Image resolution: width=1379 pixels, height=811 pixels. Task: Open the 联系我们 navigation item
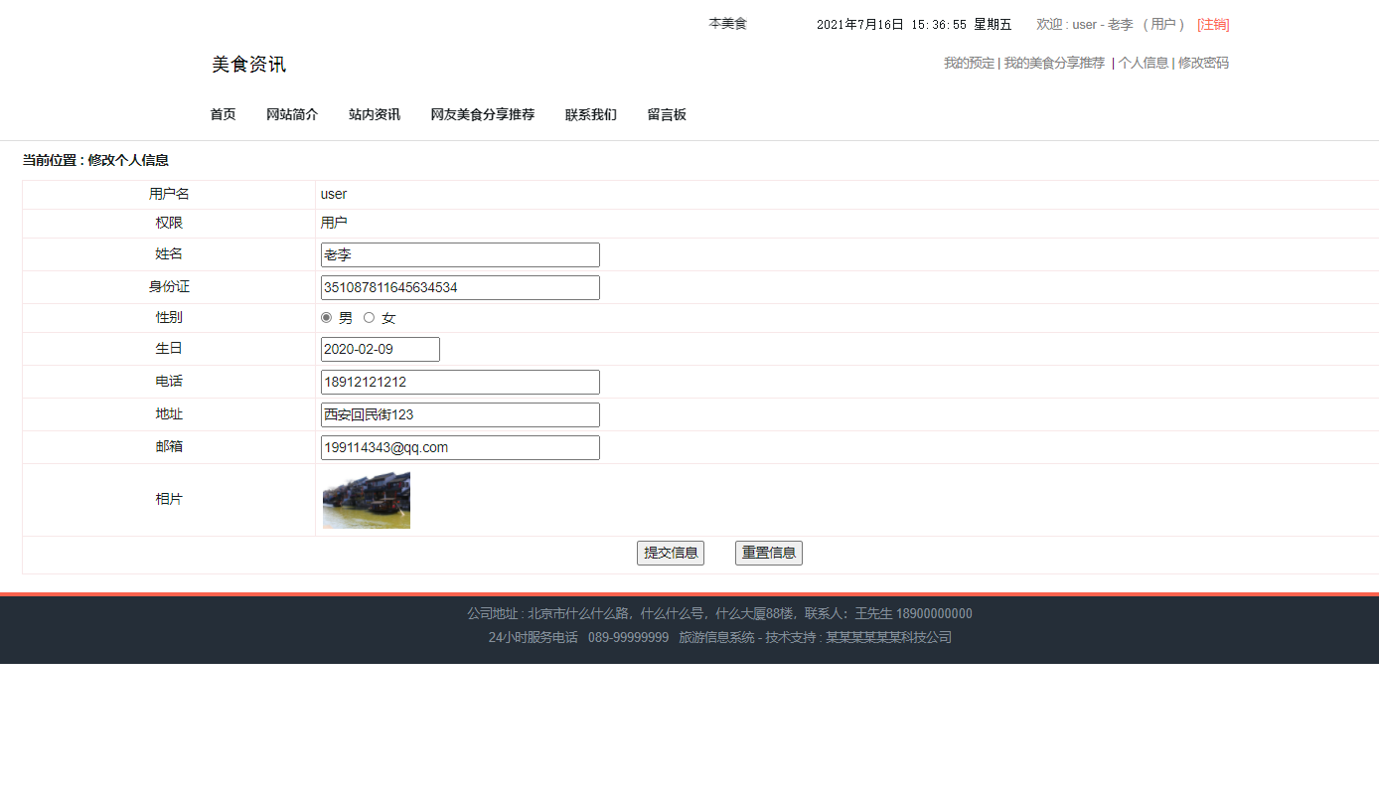(x=589, y=114)
